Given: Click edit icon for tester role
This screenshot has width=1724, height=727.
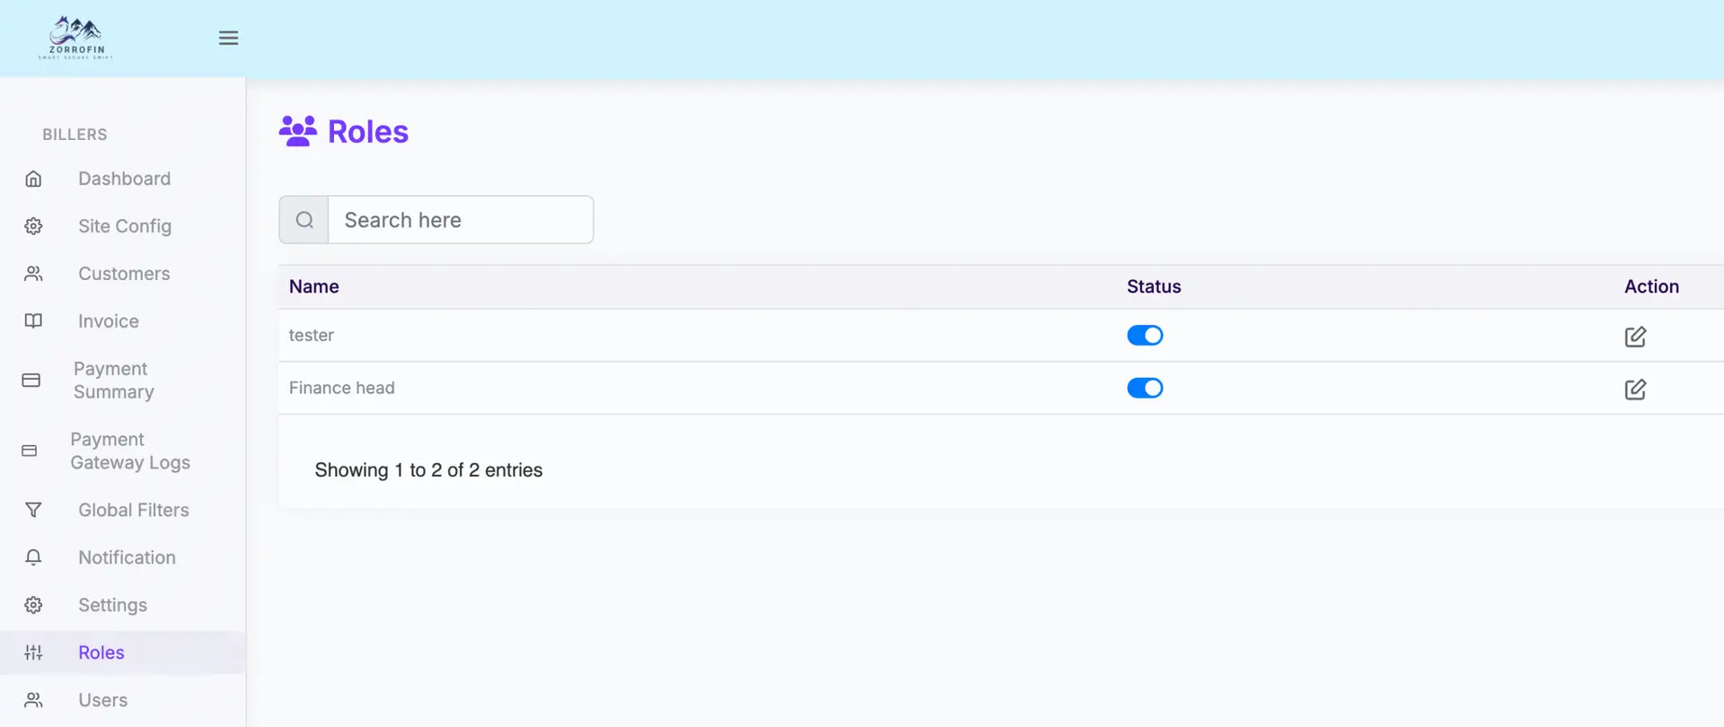Looking at the screenshot, I should 1634,337.
